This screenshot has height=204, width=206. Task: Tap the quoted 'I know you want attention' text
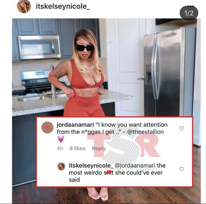click(x=131, y=125)
